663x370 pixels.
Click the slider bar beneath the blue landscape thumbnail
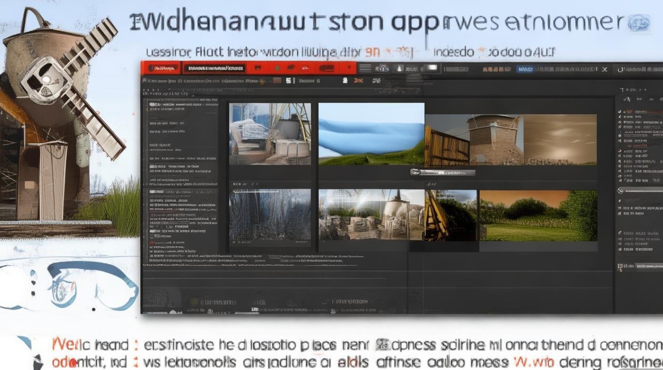click(442, 172)
